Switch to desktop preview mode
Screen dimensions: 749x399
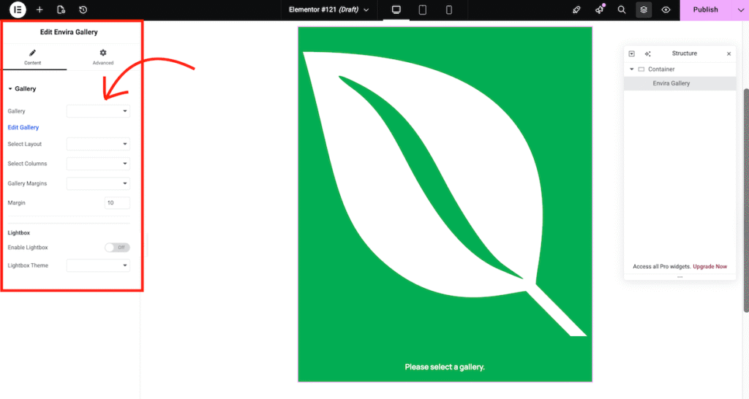pyautogui.click(x=396, y=9)
